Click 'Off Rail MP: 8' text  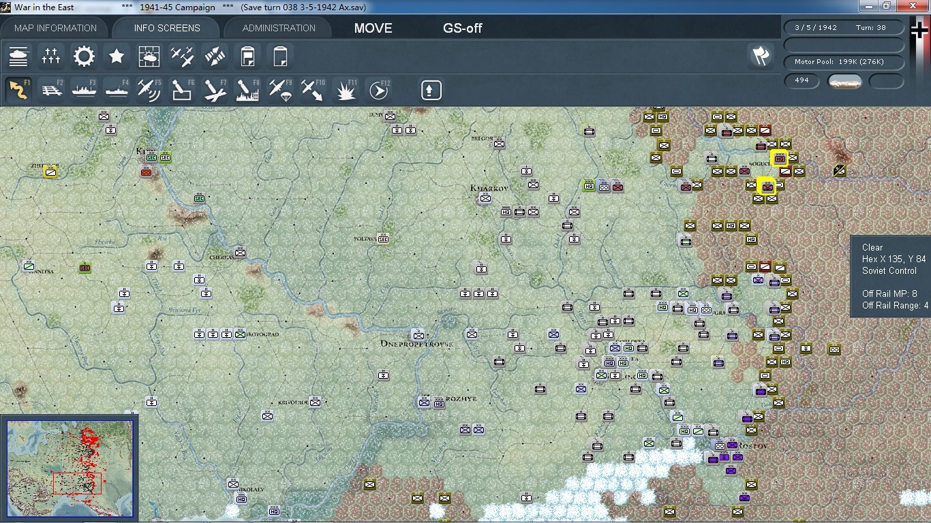(889, 294)
